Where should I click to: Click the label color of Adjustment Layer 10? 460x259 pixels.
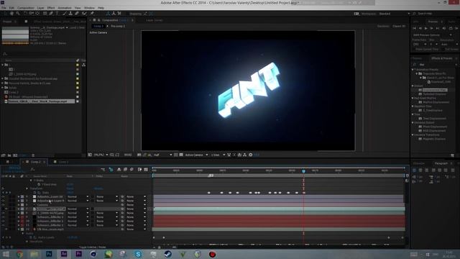(22, 196)
